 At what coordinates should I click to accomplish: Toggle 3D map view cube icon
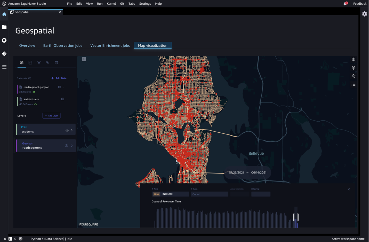tap(354, 68)
